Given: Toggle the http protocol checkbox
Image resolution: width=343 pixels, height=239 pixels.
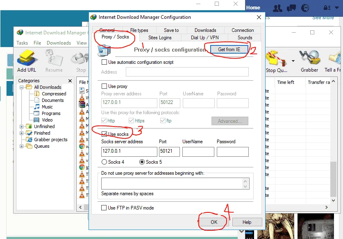Looking at the screenshot, I should (104, 121).
